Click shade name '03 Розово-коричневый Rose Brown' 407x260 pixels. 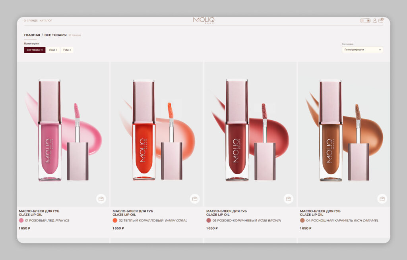(x=246, y=220)
